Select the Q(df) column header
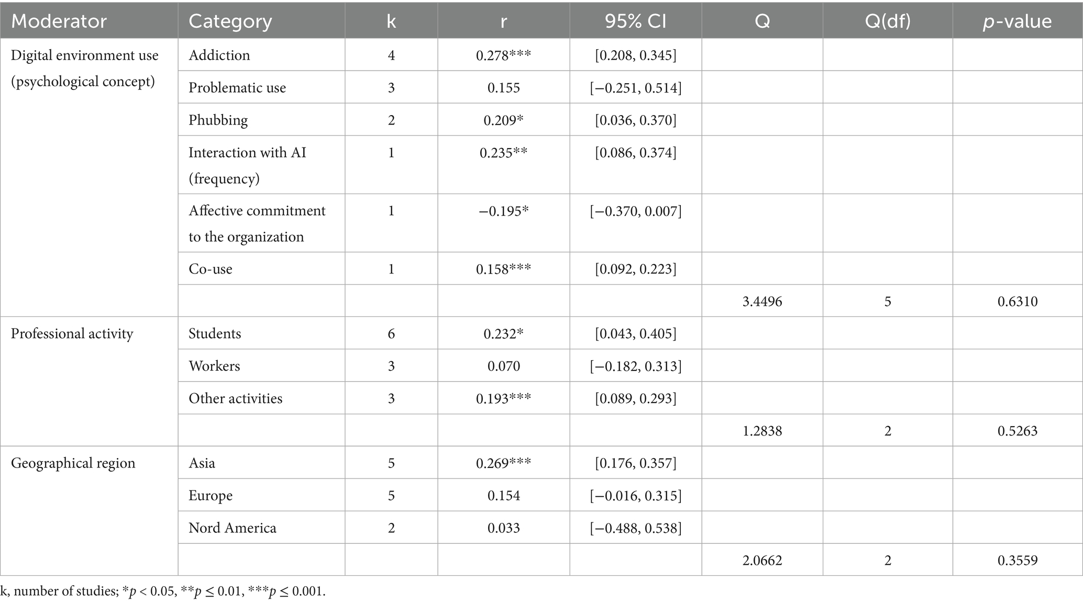The image size is (1083, 604). [888, 21]
